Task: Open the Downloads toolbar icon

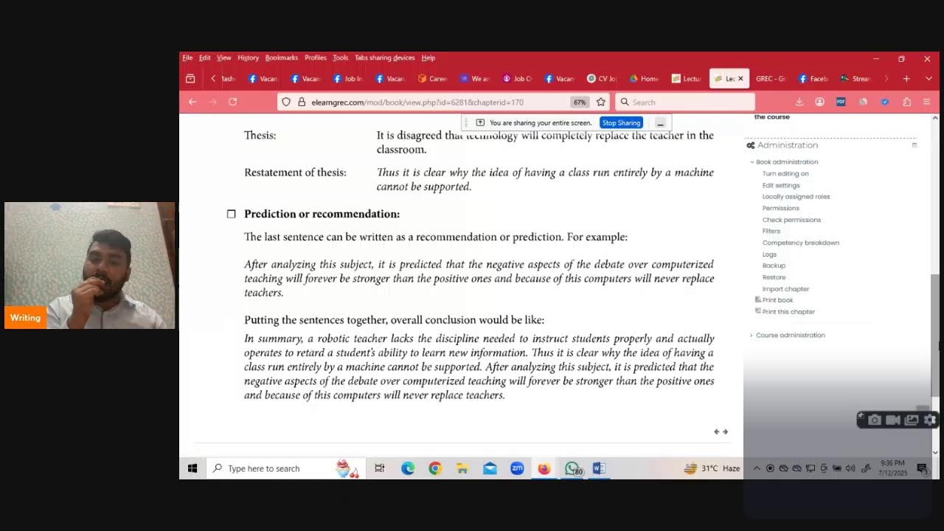Action: click(799, 102)
